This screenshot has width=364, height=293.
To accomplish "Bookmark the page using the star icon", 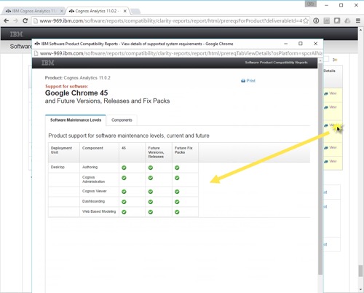I will point(306,20).
